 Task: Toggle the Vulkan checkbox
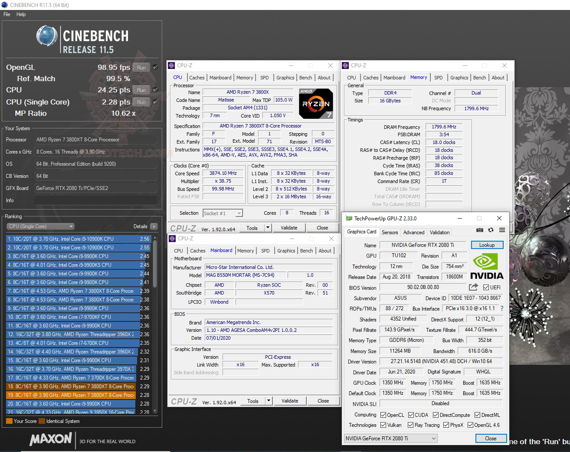tap(383, 425)
